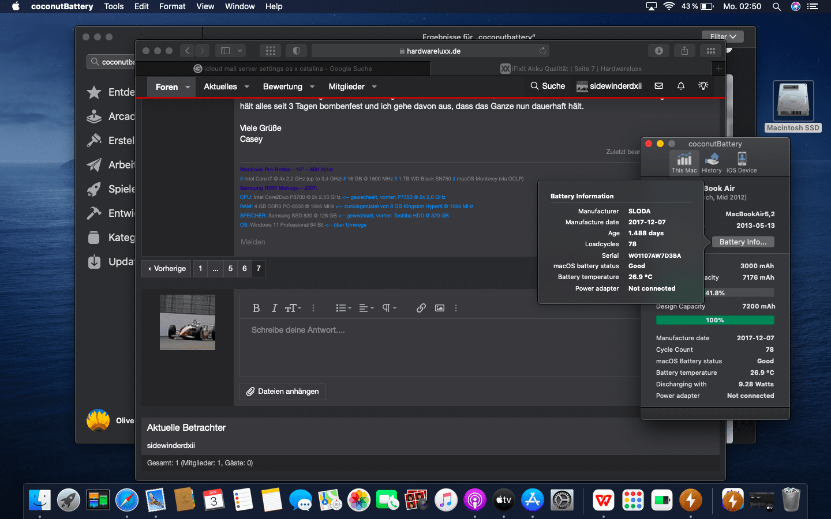The width and height of the screenshot is (831, 519).
Task: Go back in Safari history
Action: 188,51
